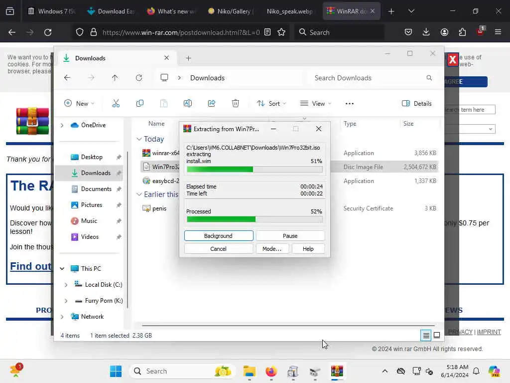The width and height of the screenshot is (510, 383).
Task: Toggle the Details pane button
Action: [417, 104]
